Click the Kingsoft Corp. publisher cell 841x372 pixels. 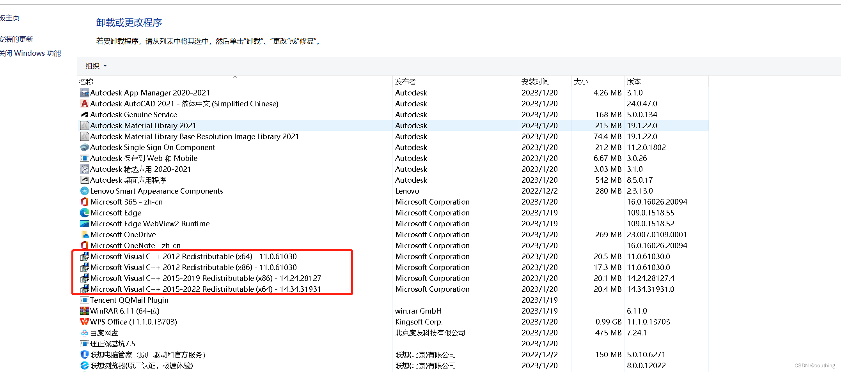click(x=419, y=322)
